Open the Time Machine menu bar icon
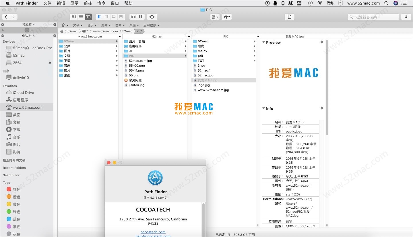 [x=310, y=3]
